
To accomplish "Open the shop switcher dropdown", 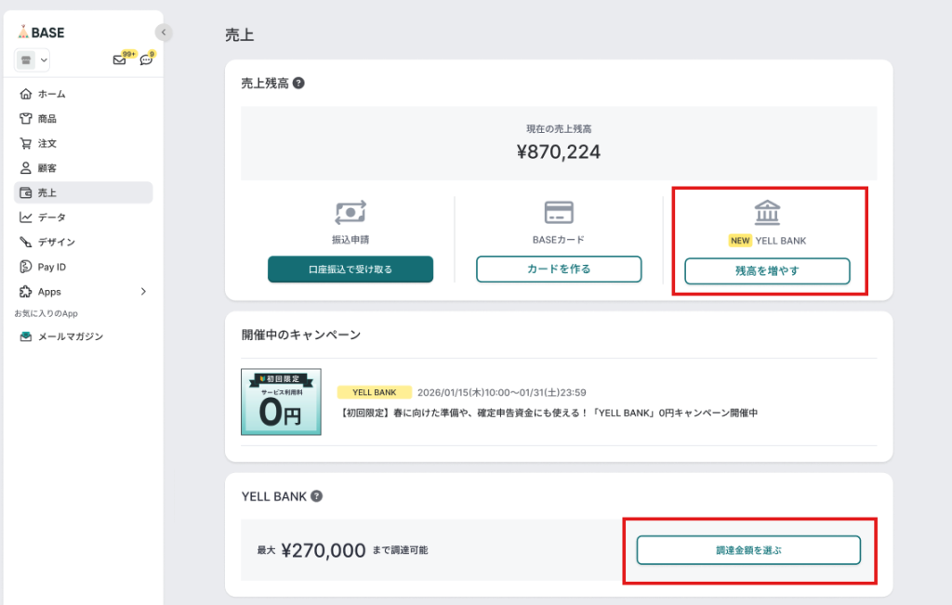I will pos(33,60).
